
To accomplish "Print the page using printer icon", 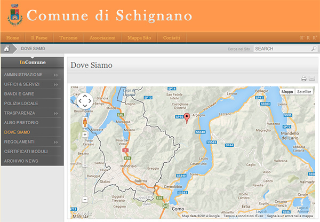I will (303, 79).
